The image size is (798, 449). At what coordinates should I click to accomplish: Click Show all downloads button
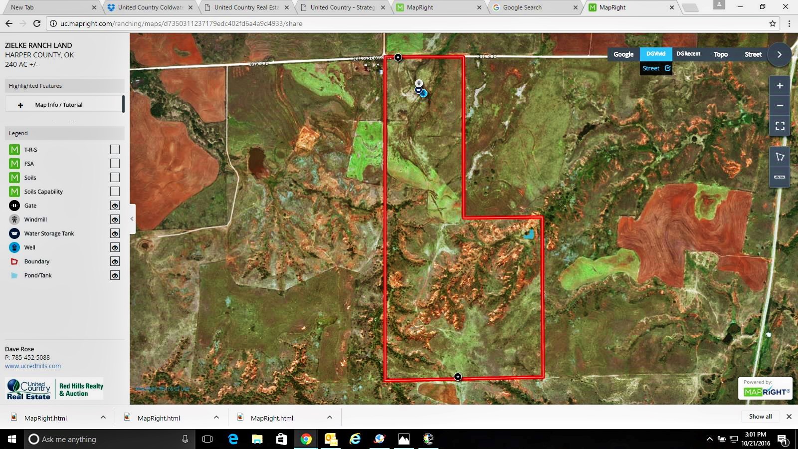[x=760, y=417]
